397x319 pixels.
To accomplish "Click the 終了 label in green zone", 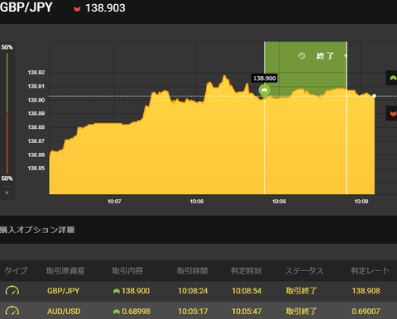I will pyautogui.click(x=325, y=56).
